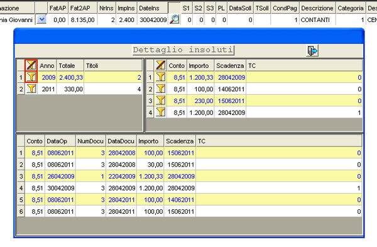The height and width of the screenshot is (247, 377).
Task: Click the S1 column header
Action: click(187, 8)
